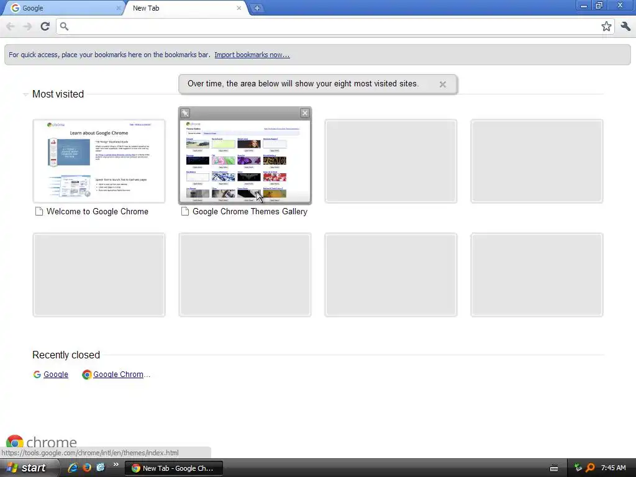Image resolution: width=636 pixels, height=477 pixels.
Task: Click the keyboard icon in system tray
Action: [x=554, y=468]
